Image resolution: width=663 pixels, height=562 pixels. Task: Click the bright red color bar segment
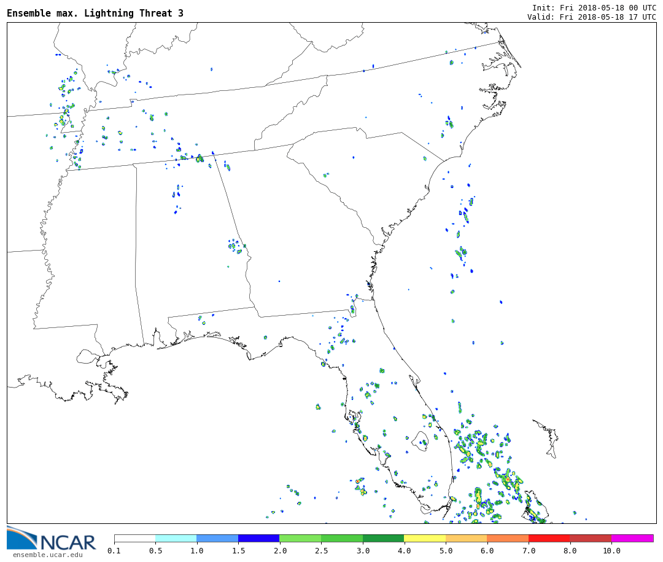pos(549,538)
